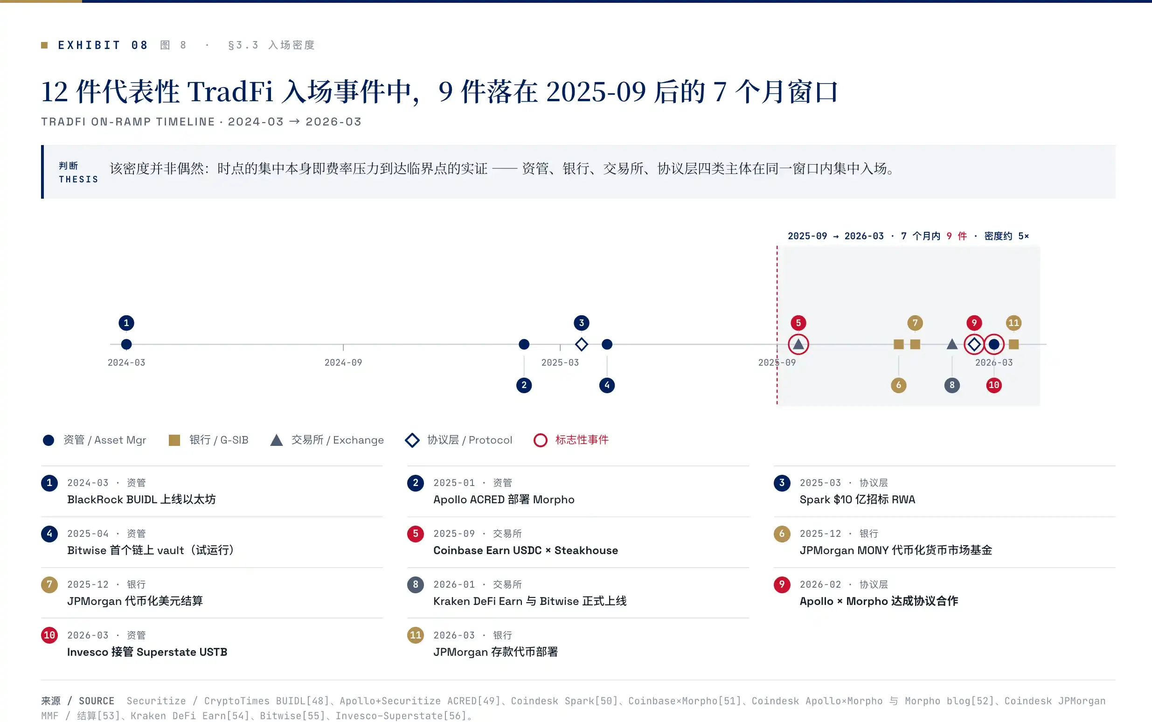The width and height of the screenshot is (1152, 722).
Task: Select the circled triangle marker at 2025-09
Action: pyautogui.click(x=798, y=344)
